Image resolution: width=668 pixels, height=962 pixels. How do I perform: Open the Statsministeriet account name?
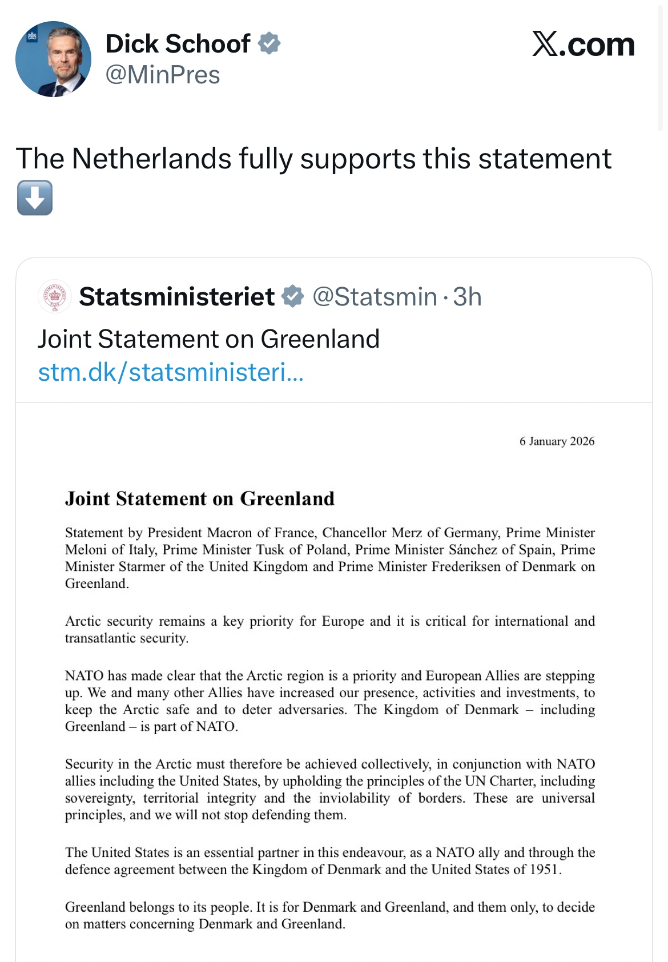[176, 296]
